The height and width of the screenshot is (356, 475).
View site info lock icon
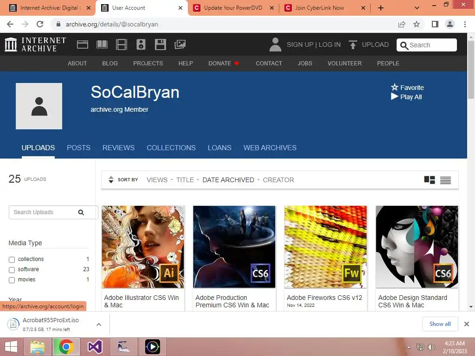pos(58,24)
